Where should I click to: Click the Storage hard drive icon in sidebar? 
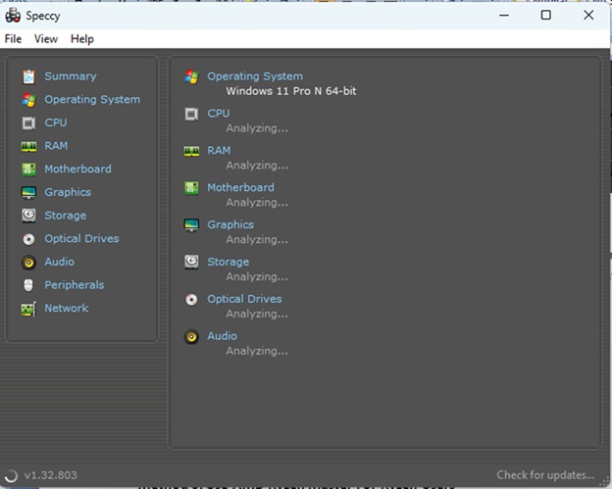28,216
